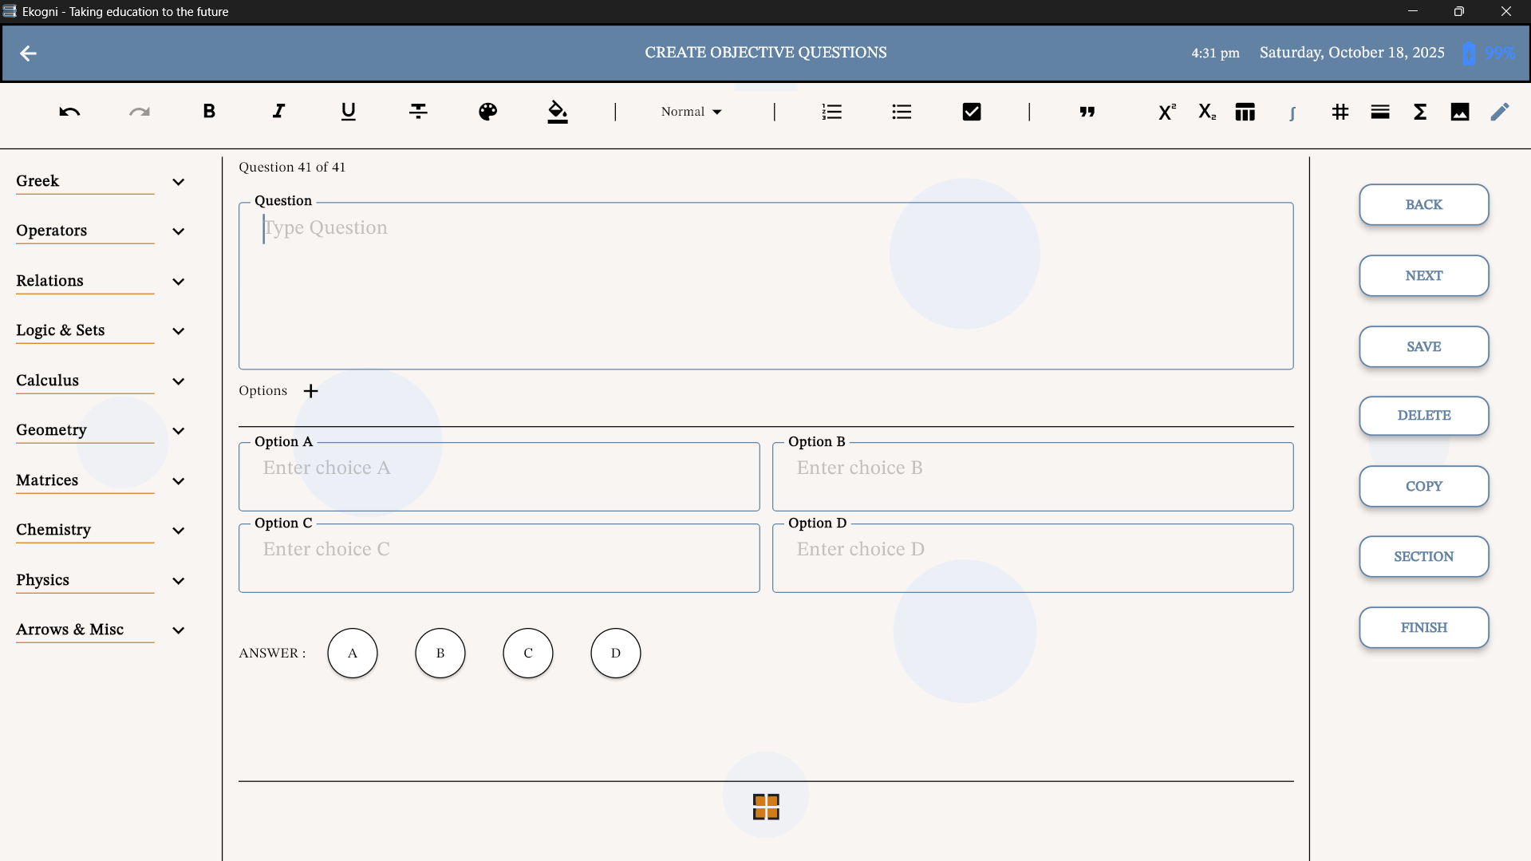Type inside the Enter choice B field
The image size is (1531, 861).
(1032, 476)
